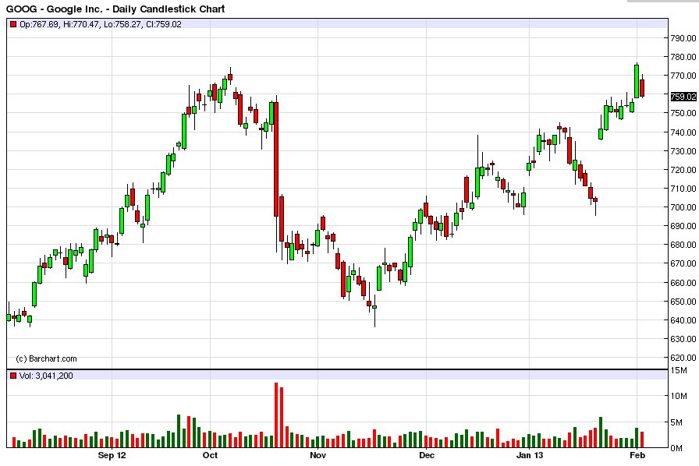This screenshot has height=466, width=699.
Task: Click the '780.00' price axis label
Action: tap(683, 57)
